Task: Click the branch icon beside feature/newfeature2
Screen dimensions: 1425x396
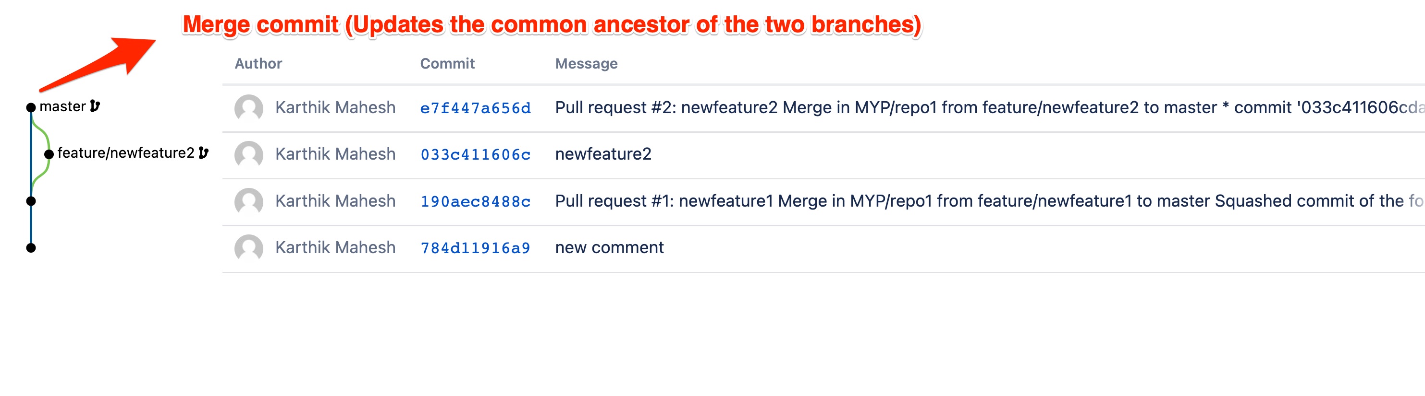Action: 204,154
